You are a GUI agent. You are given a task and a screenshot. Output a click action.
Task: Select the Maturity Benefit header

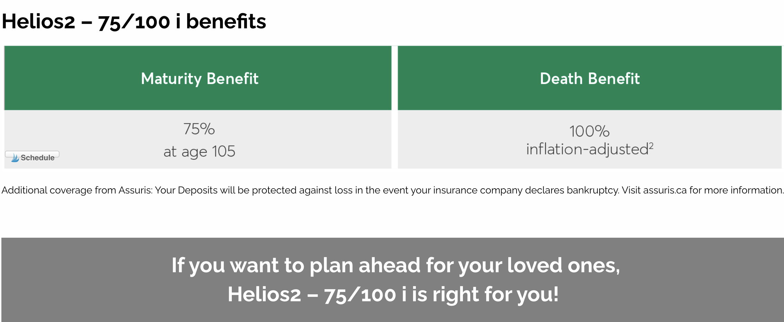tap(200, 79)
